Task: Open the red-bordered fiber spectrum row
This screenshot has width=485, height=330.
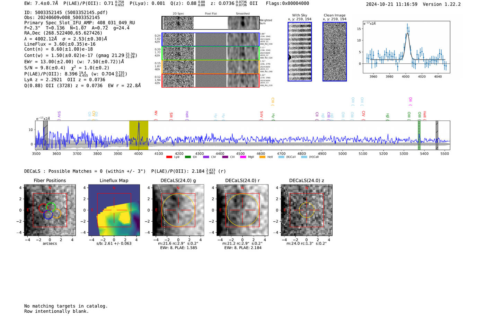Action: (x=211, y=80)
